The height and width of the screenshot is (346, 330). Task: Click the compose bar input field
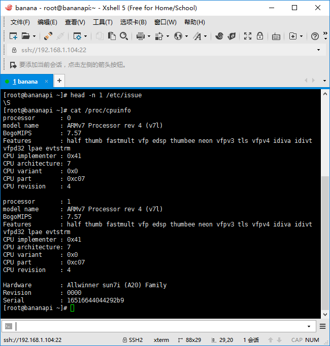click(160, 326)
